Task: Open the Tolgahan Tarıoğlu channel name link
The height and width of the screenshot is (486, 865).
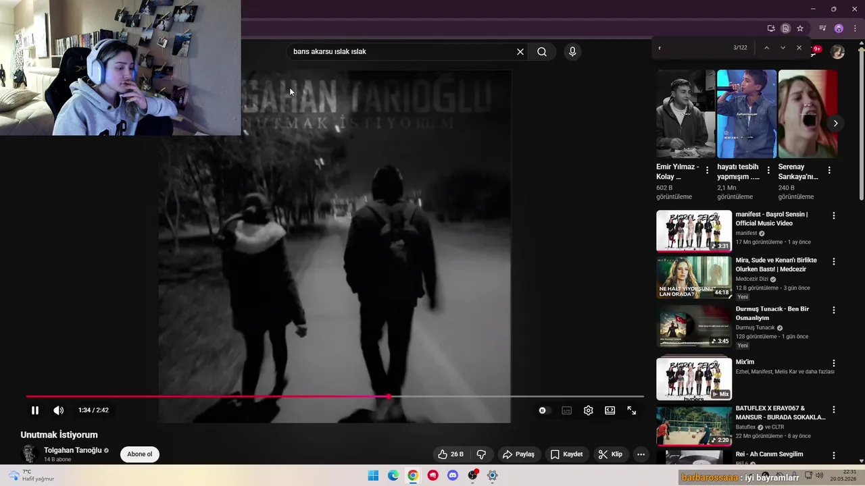Action: [73, 450]
